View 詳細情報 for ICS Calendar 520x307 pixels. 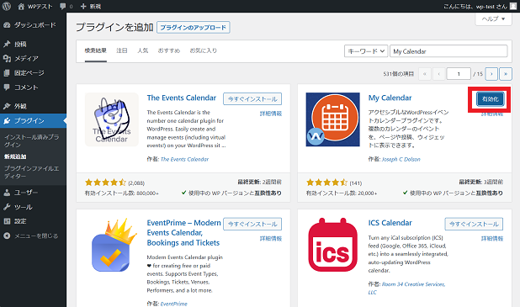coord(492,238)
